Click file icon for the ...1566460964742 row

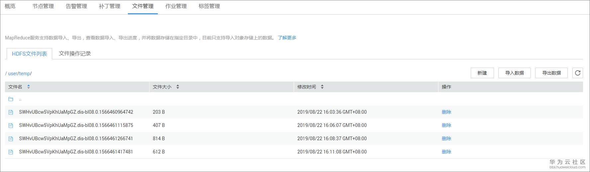[11, 112]
